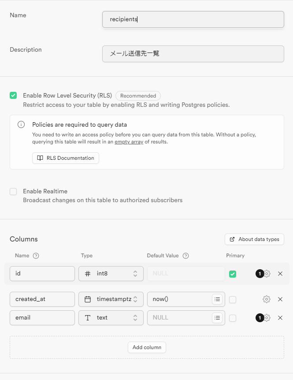Viewport: 293px width, 380px height.
Task: Delete the email column with X
Action: (x=280, y=318)
